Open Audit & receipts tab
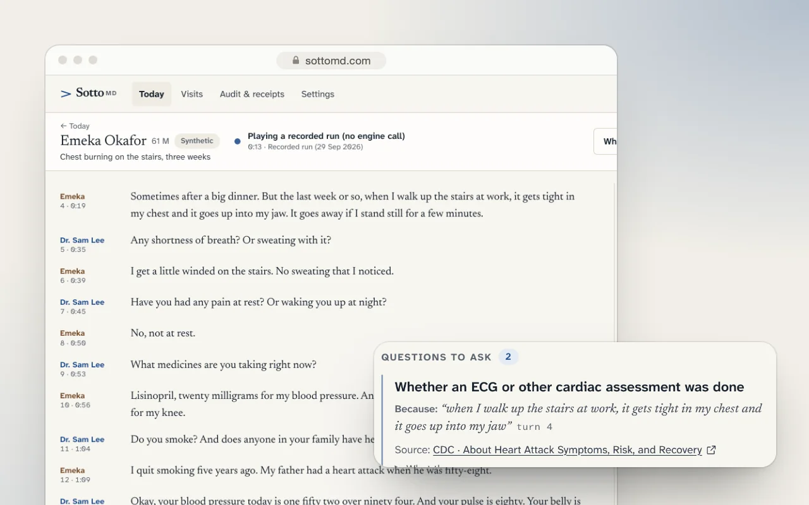The image size is (809, 505). [252, 94]
